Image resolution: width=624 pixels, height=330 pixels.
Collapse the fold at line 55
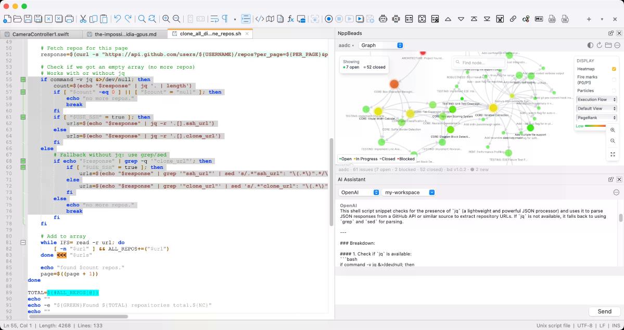[x=23, y=80]
